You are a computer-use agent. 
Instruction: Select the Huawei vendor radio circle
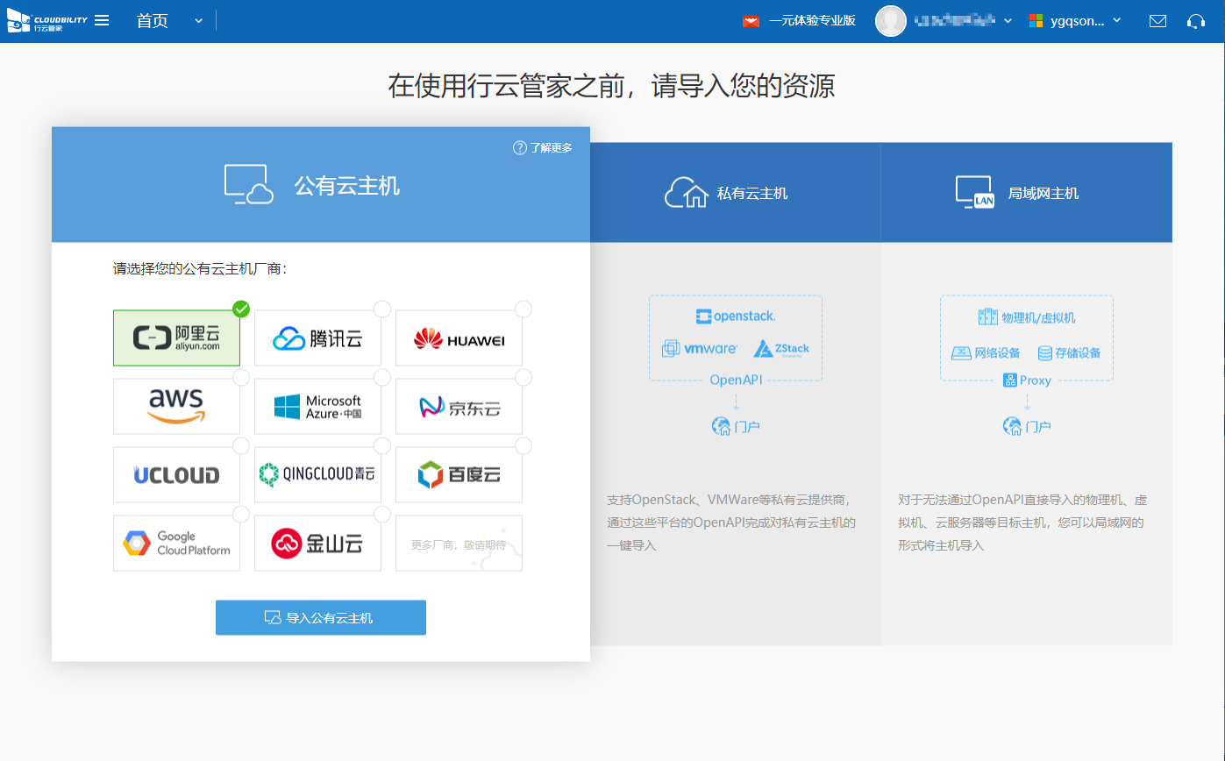523,309
